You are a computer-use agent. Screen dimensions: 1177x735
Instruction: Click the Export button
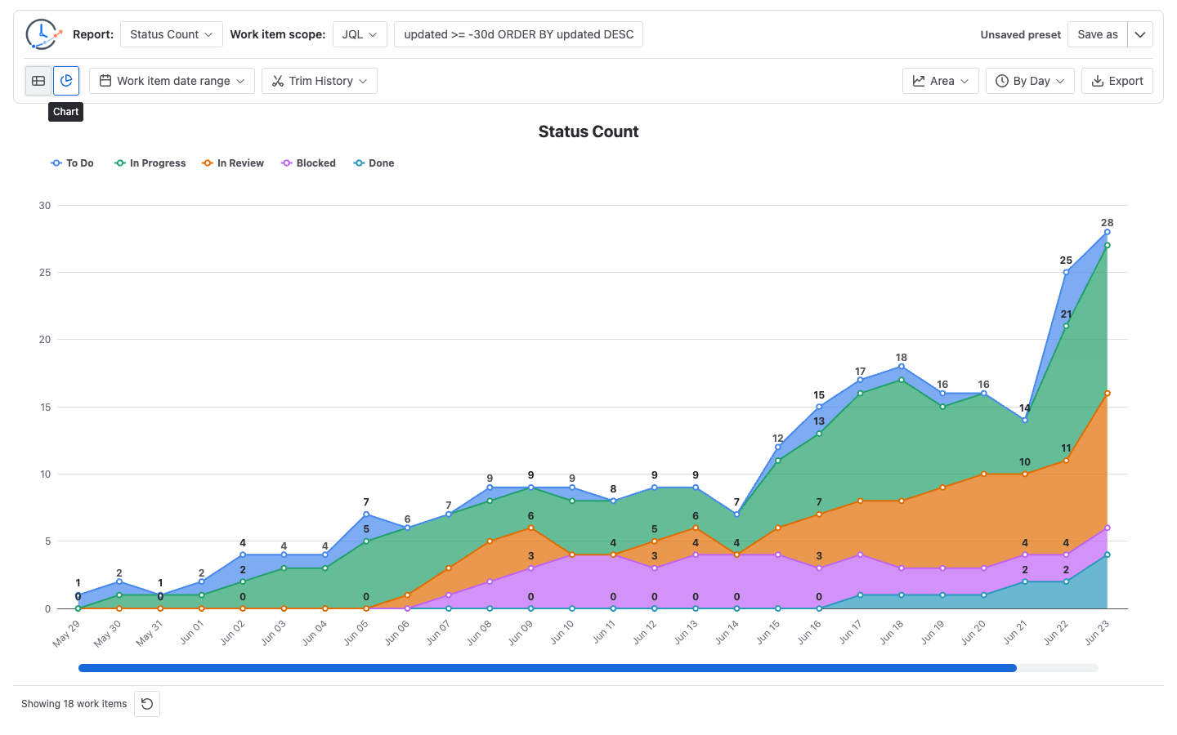(1117, 81)
